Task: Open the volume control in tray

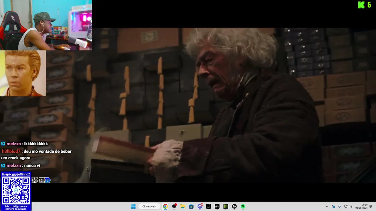Action: [x=350, y=206]
